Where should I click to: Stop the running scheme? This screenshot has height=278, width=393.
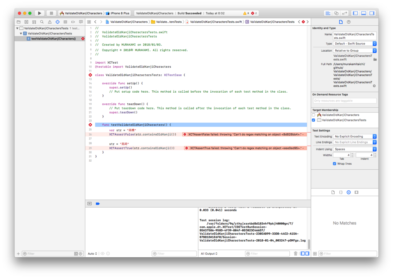51,13
